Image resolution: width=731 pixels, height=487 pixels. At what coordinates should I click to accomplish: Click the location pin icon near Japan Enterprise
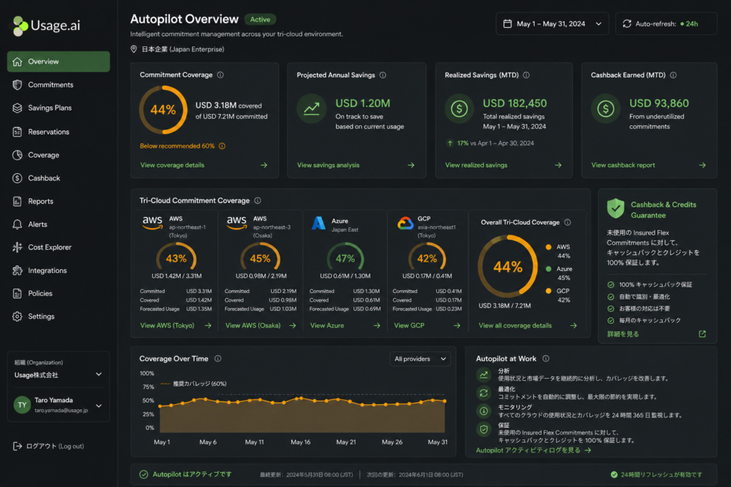coord(133,49)
